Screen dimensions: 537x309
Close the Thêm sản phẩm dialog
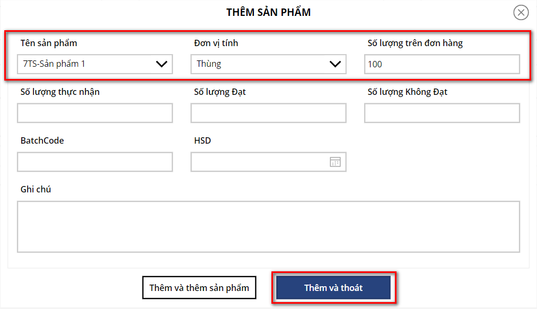click(521, 13)
